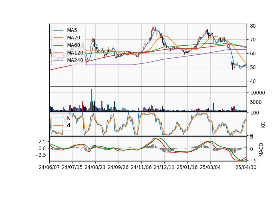Click the 25/04/30 date axis label
274x197 pixels.
[246, 167]
